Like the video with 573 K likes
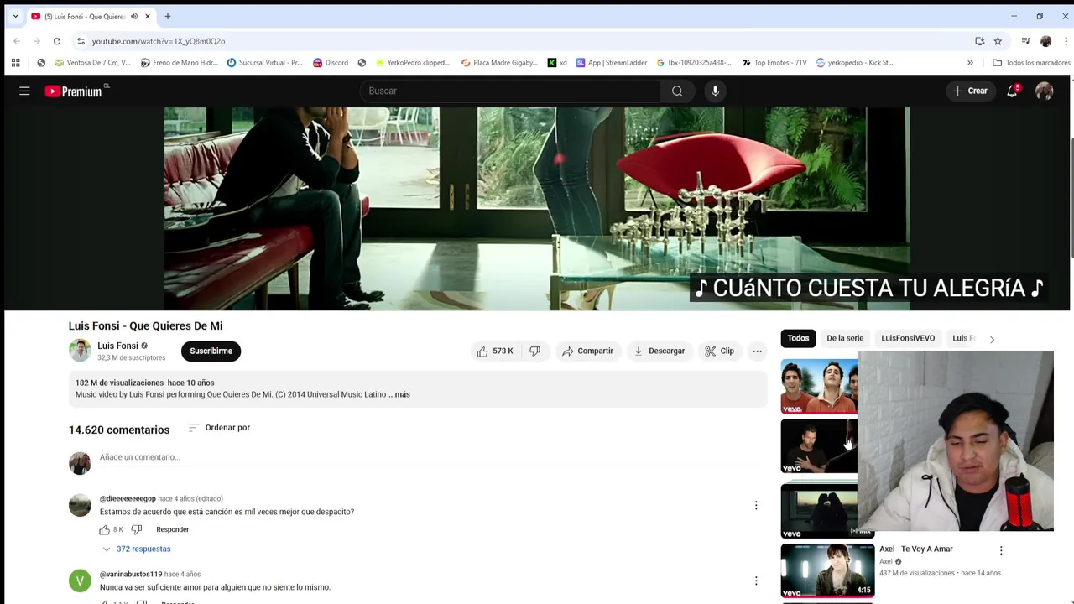This screenshot has height=604, width=1074. click(x=495, y=351)
